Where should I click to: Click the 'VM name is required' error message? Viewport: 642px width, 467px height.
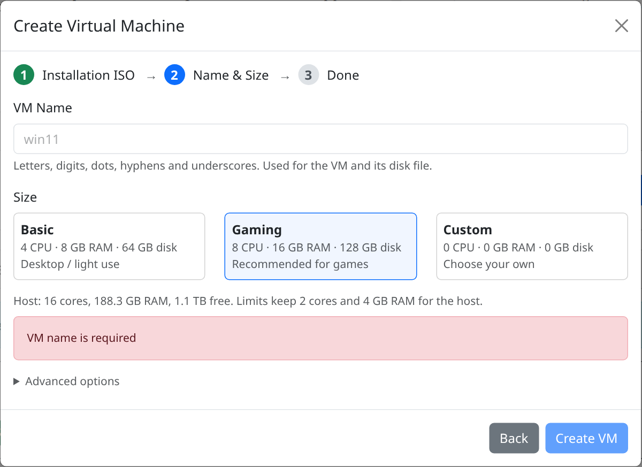point(320,338)
